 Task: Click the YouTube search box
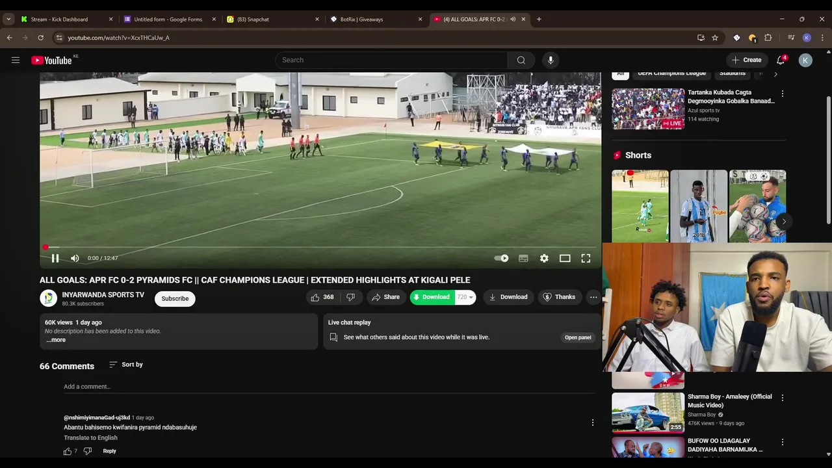tap(391, 60)
